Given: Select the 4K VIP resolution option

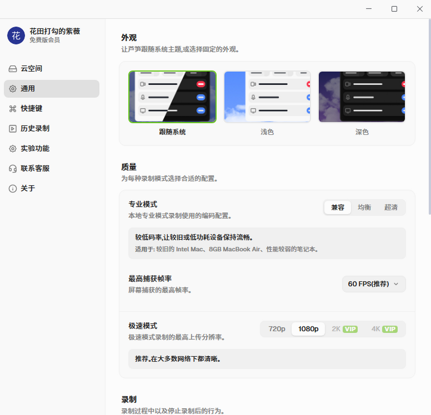Looking at the screenshot, I should click(384, 329).
